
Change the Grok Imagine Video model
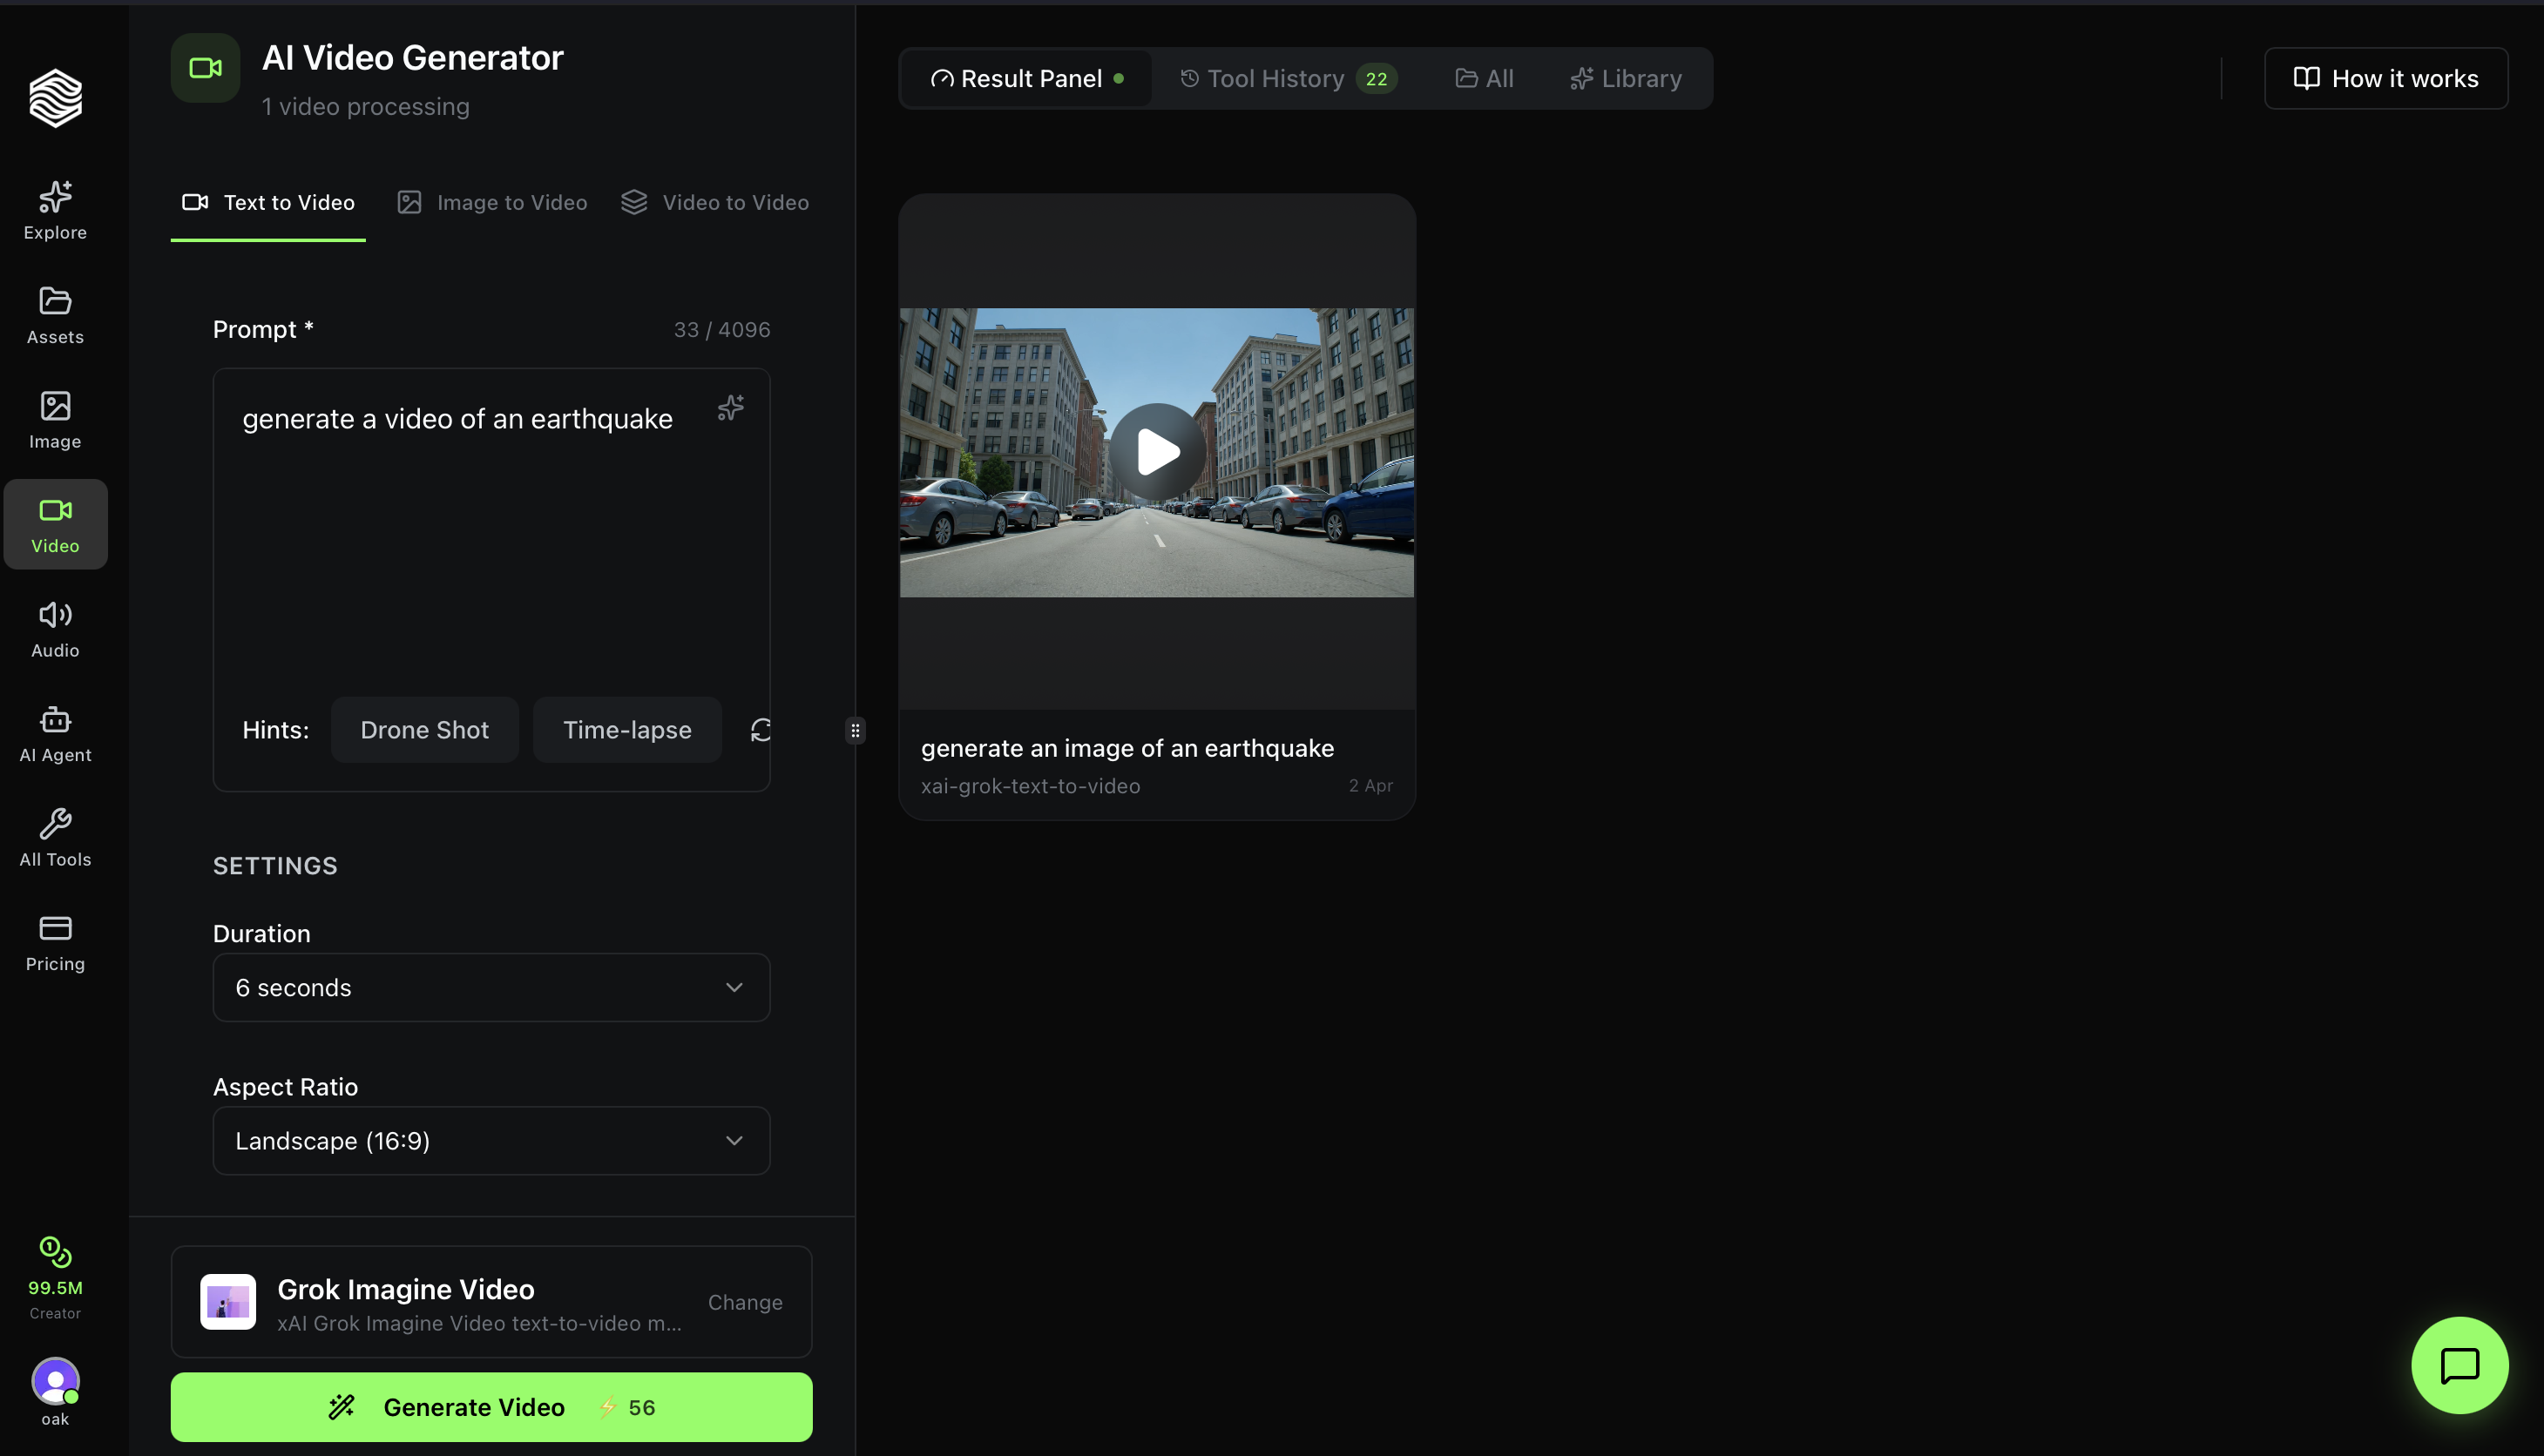pos(744,1302)
